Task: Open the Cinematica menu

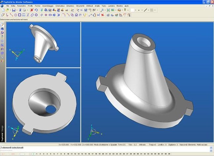Action: pos(60,6)
